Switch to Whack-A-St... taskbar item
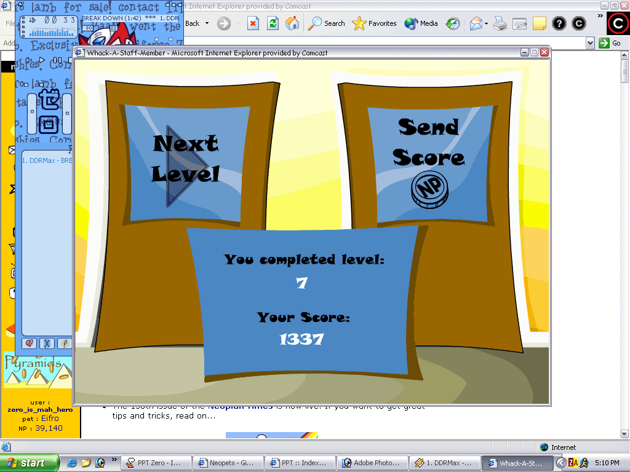This screenshot has height=472, width=630. click(x=517, y=463)
